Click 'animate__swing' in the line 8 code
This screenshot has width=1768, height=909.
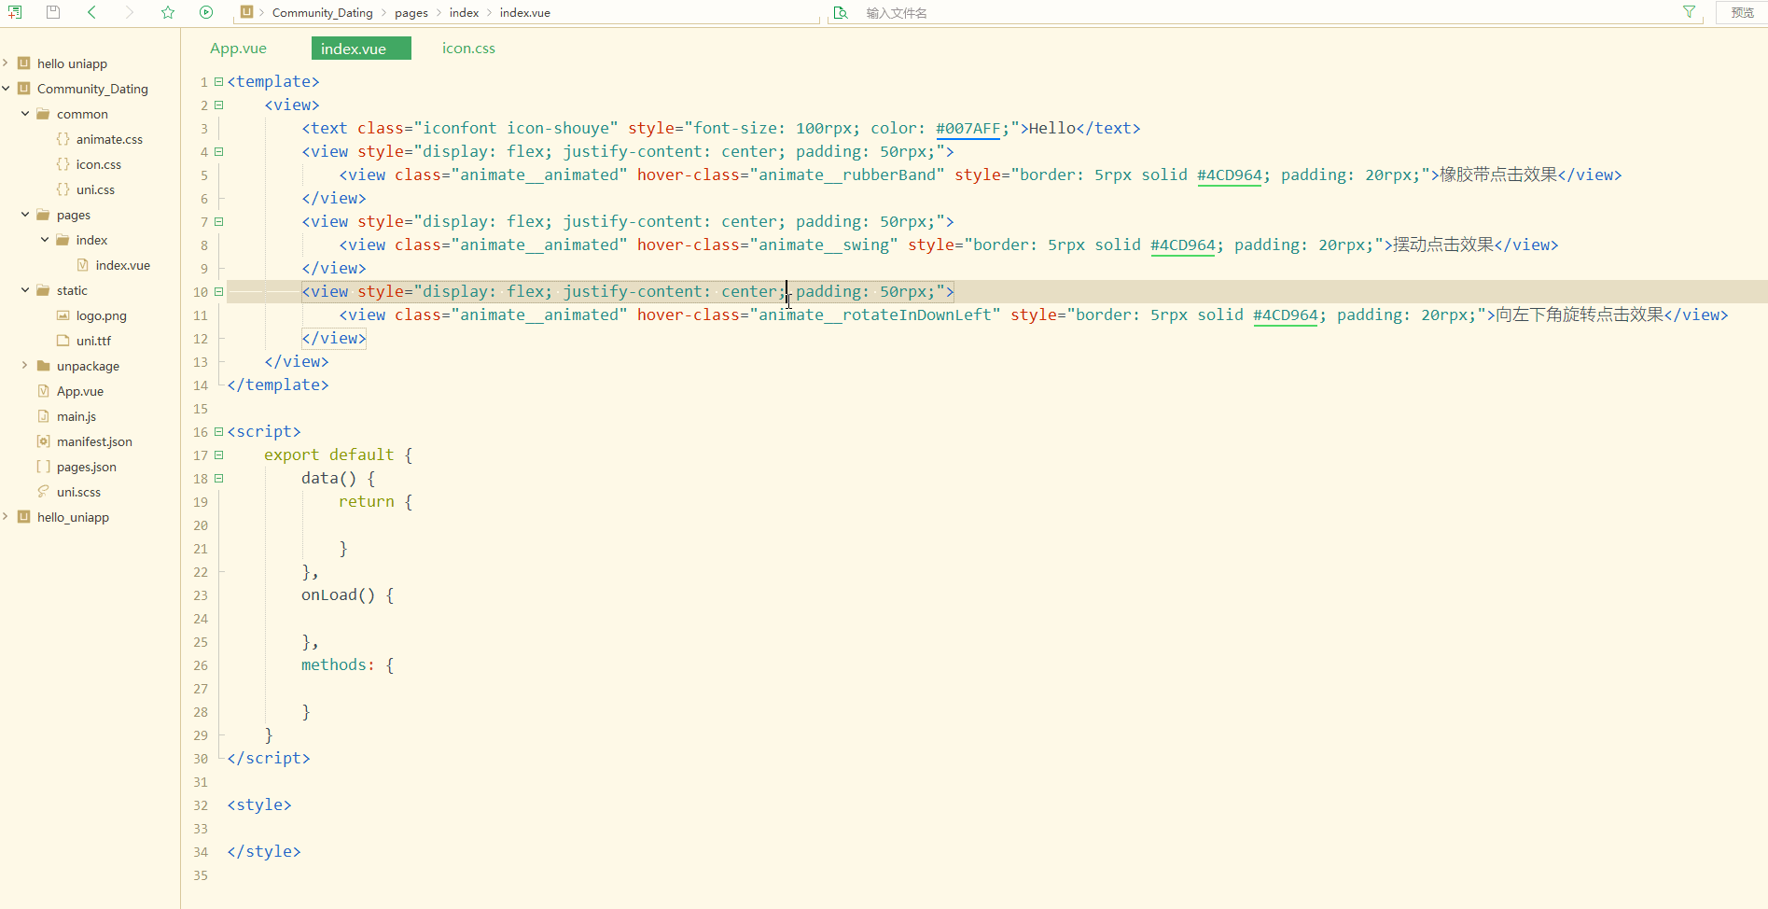824,245
